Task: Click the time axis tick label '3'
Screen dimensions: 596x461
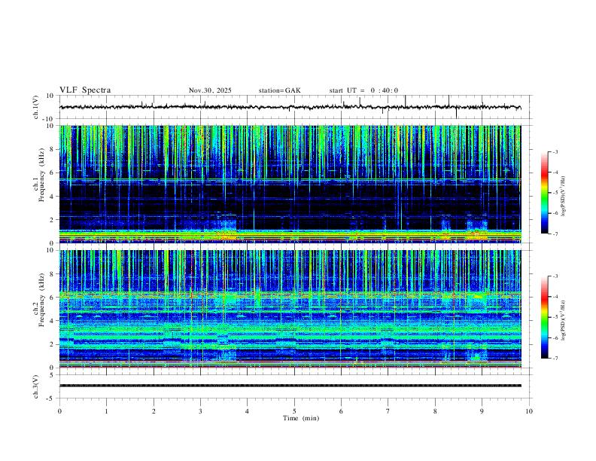Action: click(x=200, y=411)
